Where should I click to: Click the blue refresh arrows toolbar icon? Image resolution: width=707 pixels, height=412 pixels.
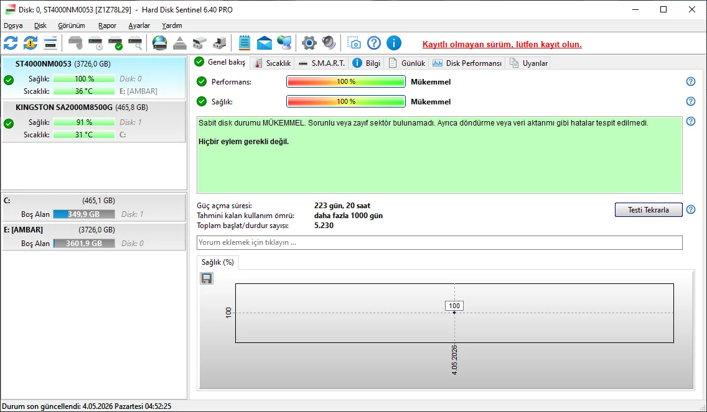coord(11,43)
